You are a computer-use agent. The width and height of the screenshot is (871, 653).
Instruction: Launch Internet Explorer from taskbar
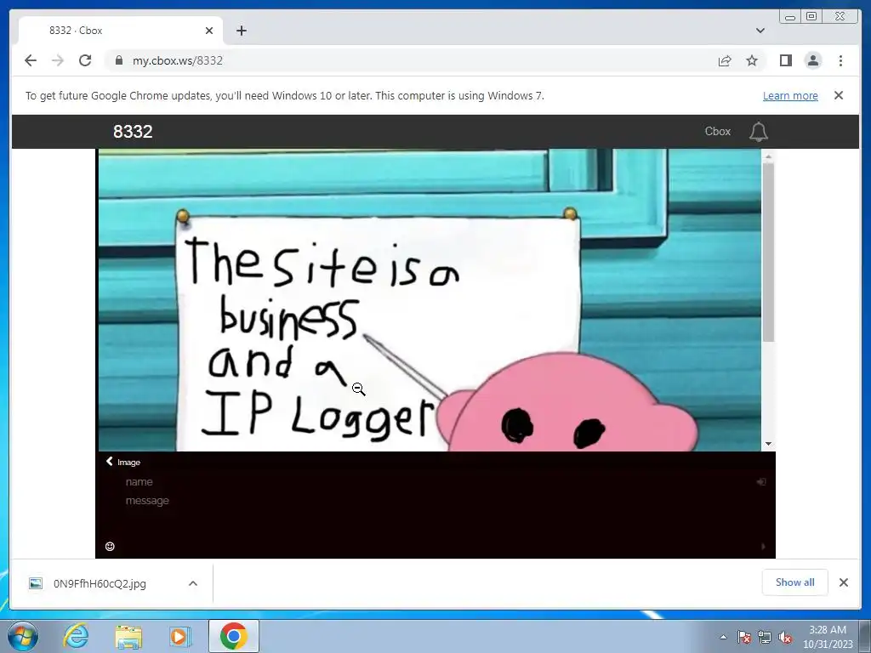[x=76, y=636]
